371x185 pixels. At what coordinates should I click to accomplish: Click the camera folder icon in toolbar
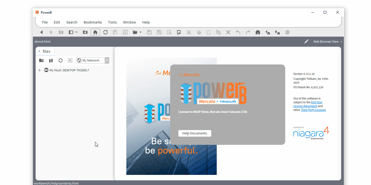click(85, 32)
